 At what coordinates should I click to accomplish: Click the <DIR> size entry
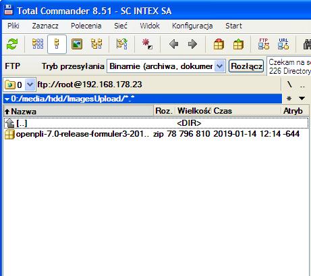189,123
